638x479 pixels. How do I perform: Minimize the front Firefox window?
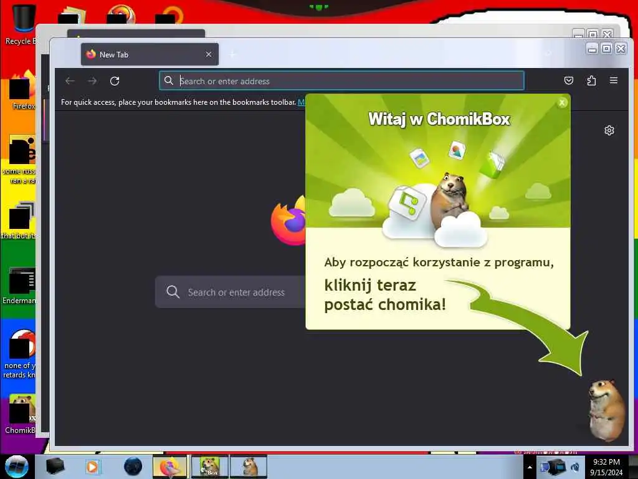click(593, 49)
